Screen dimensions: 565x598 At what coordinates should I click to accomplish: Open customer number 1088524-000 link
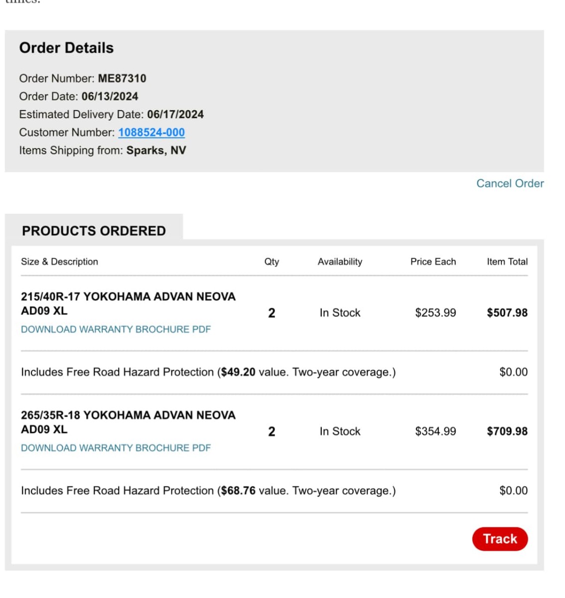tap(151, 133)
